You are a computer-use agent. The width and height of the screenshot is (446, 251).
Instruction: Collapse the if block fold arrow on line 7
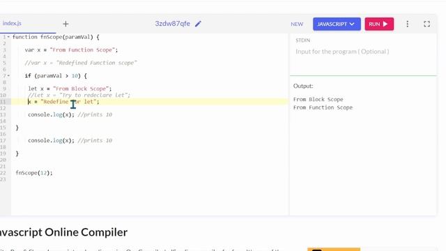pyautogui.click(x=8, y=76)
